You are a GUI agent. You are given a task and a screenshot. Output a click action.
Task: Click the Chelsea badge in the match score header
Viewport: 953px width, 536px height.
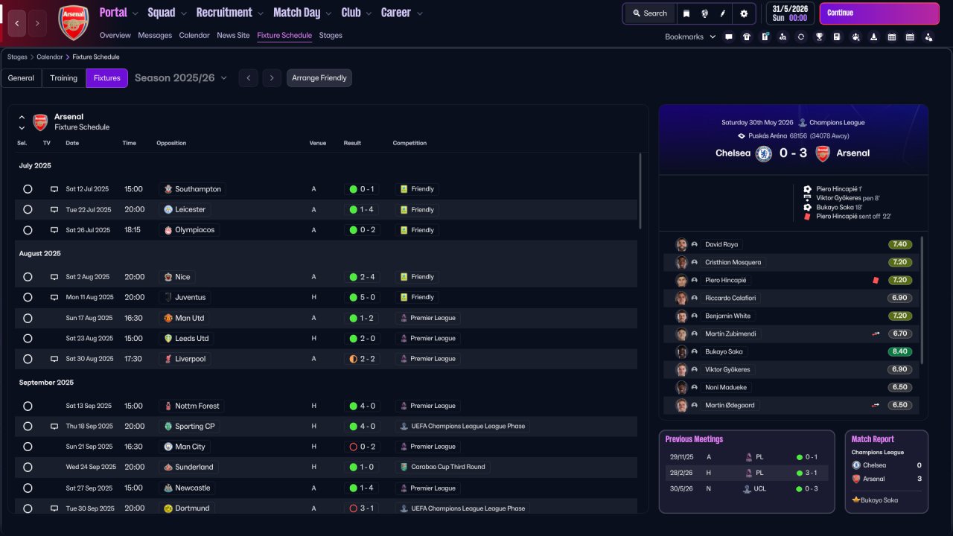point(763,153)
